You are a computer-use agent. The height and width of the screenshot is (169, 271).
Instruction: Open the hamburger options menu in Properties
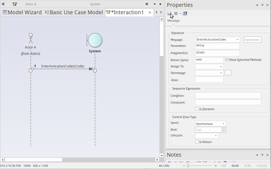pos(176,13)
